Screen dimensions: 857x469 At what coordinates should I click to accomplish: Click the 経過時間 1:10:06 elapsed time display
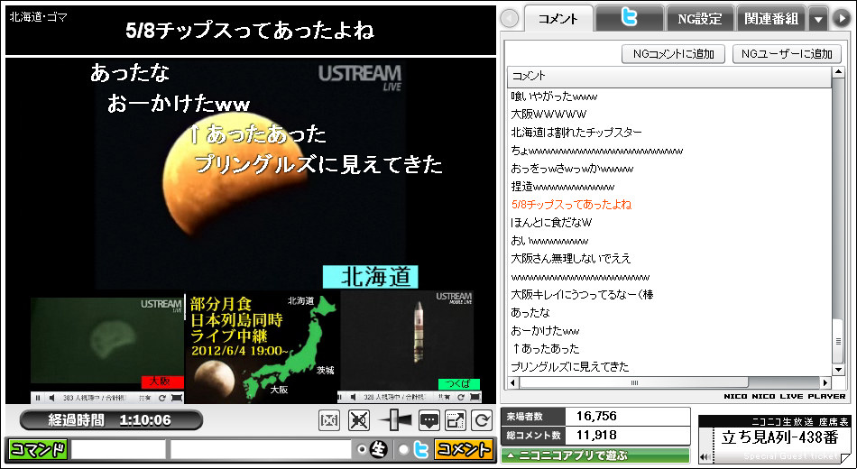(x=111, y=420)
